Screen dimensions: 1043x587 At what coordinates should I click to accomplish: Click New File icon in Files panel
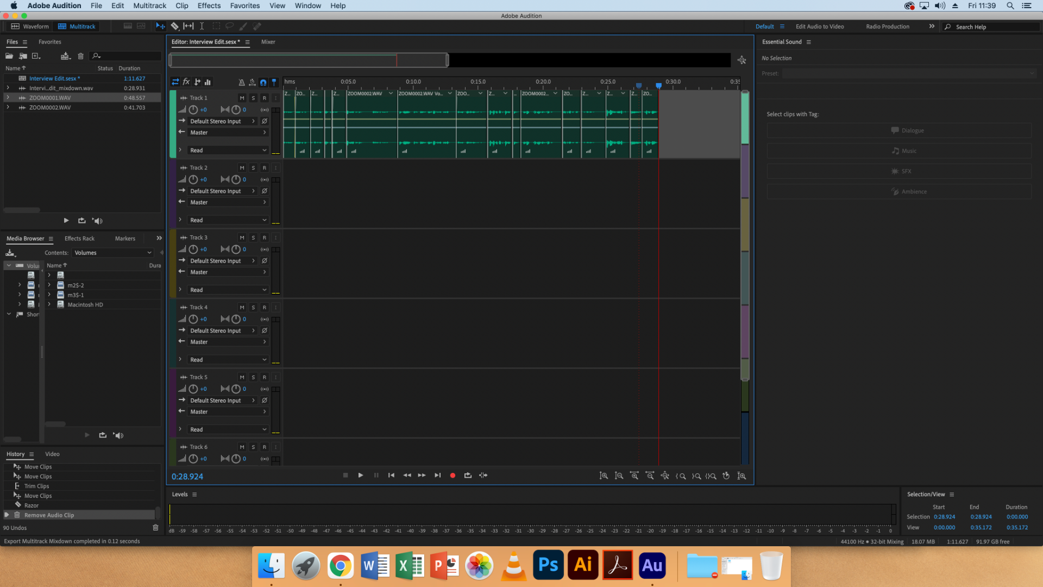(36, 56)
